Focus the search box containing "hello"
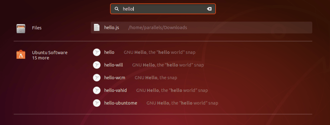Viewport: 330px width, 125px height. [163, 9]
